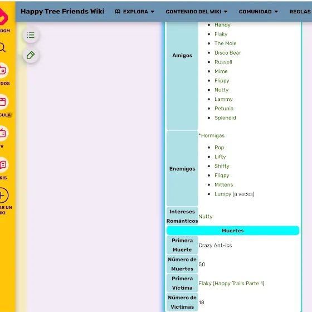312x312 pixels.
Task: Open the Pop character link
Action: tap(220, 148)
